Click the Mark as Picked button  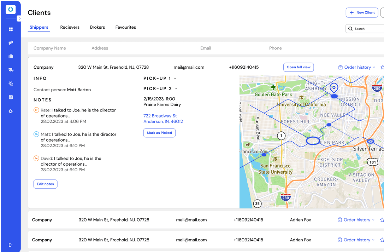159,133
